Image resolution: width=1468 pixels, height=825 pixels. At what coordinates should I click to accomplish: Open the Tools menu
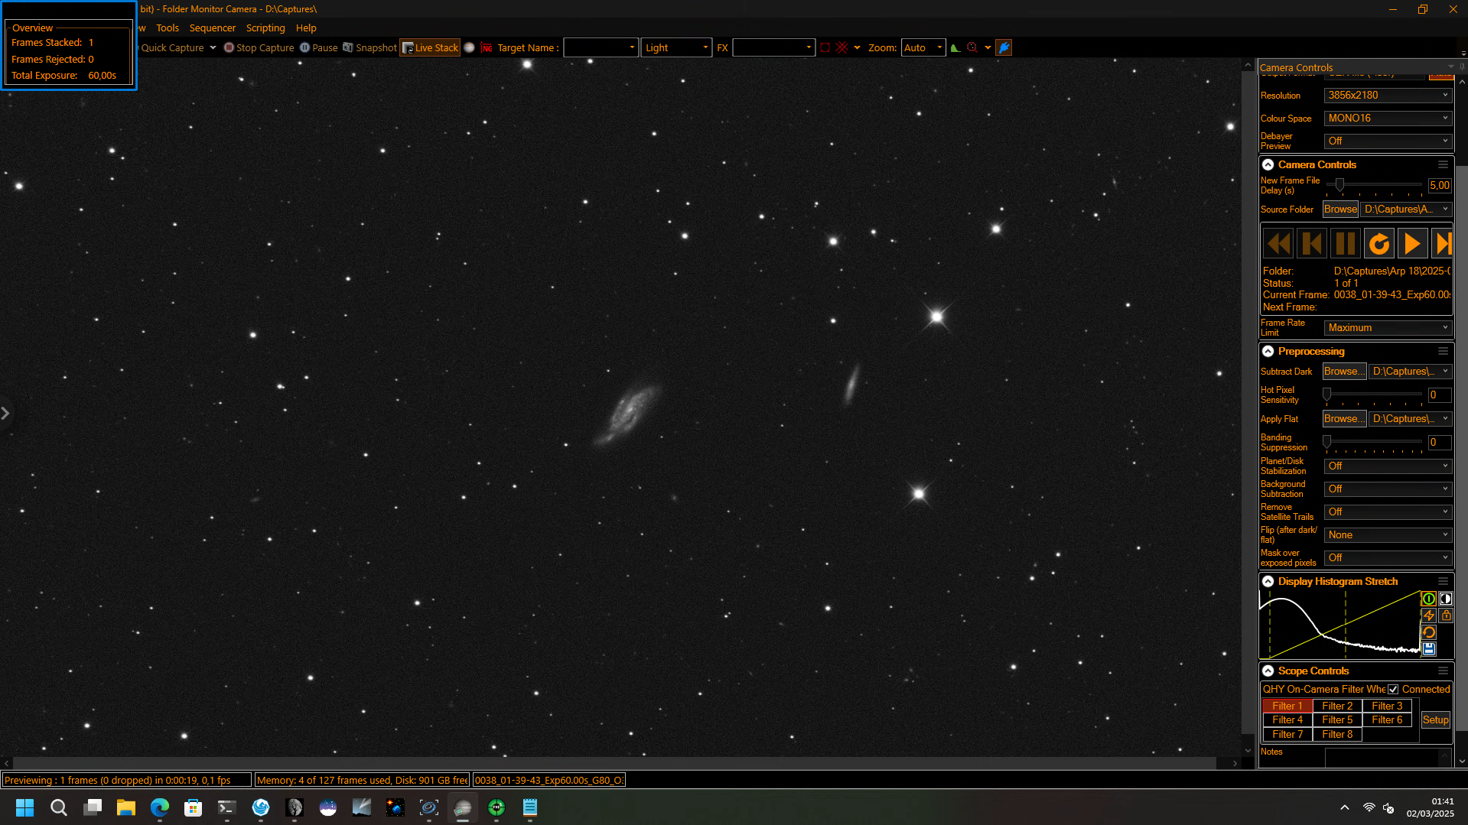[x=168, y=28]
